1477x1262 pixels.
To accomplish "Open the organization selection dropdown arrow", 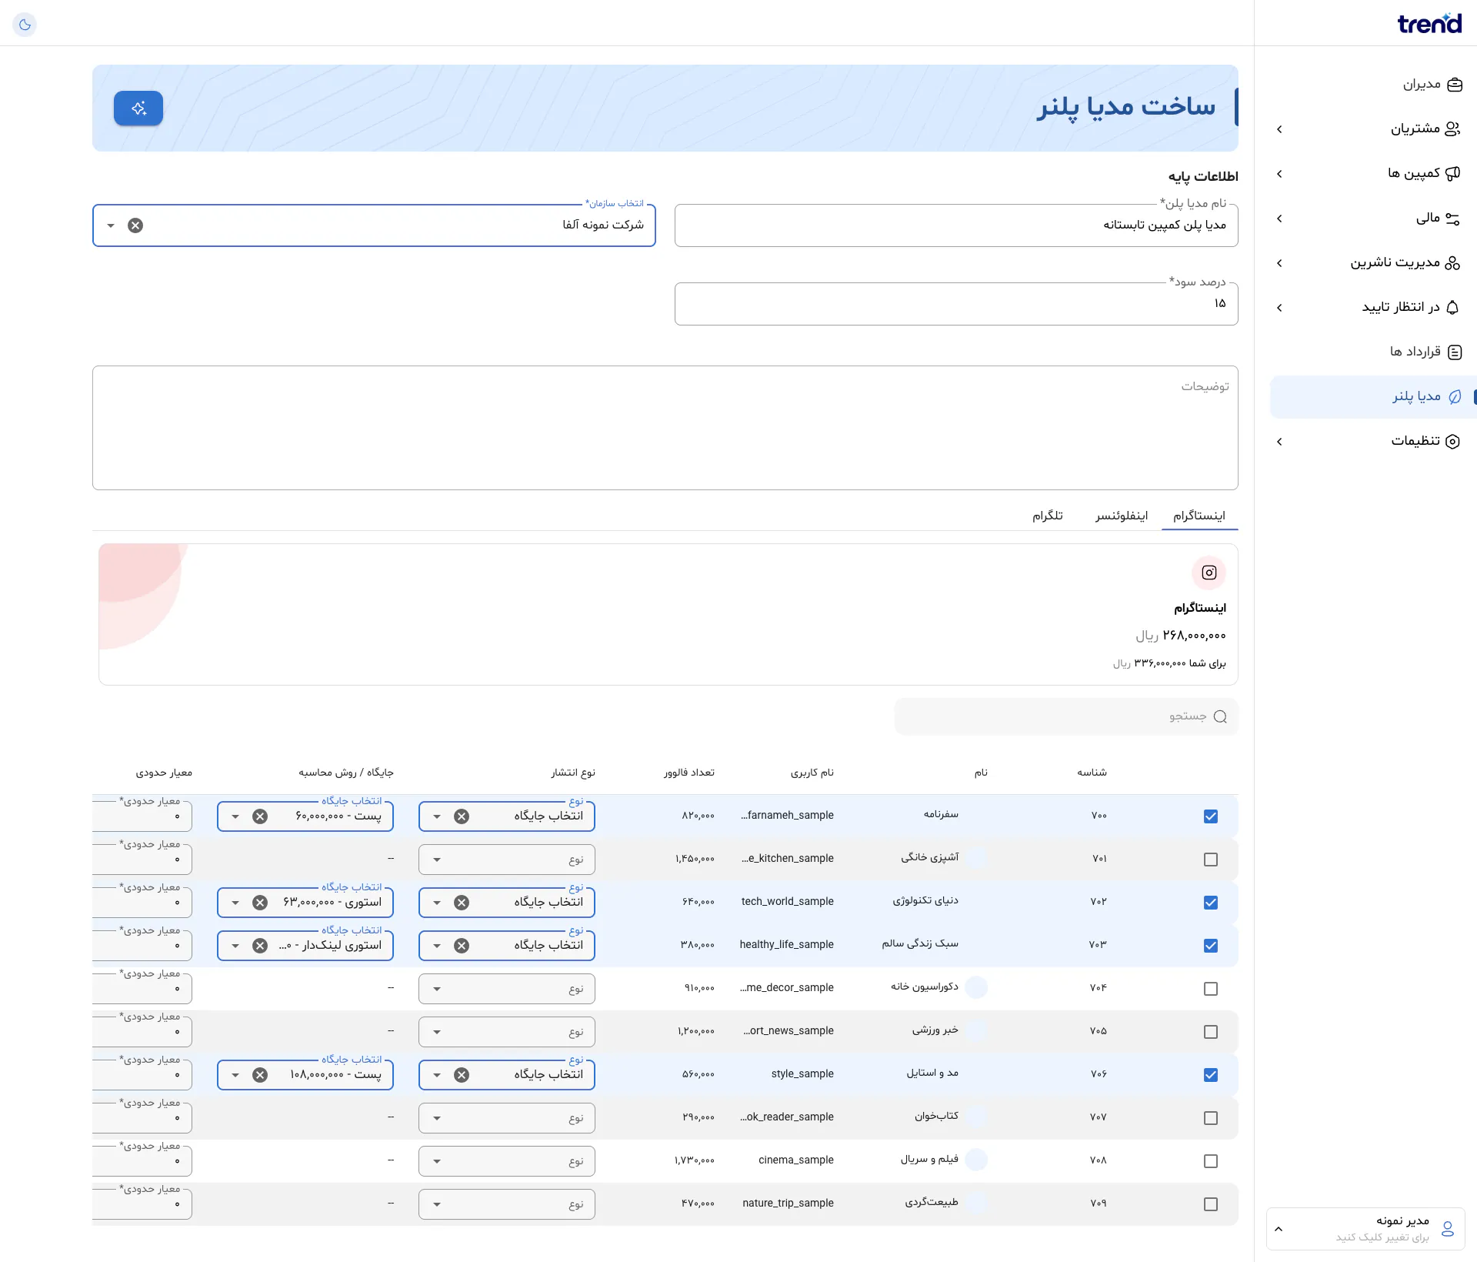I will [x=111, y=225].
